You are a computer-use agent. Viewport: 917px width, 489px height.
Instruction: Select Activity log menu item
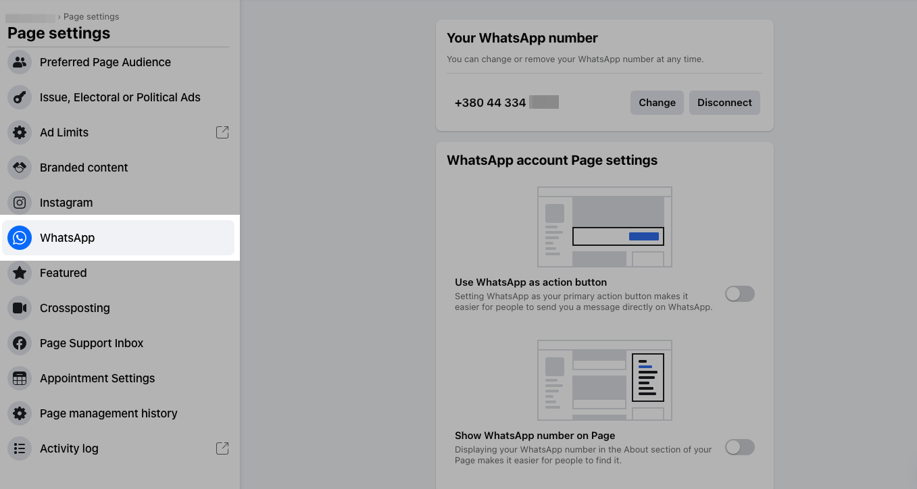[69, 448]
